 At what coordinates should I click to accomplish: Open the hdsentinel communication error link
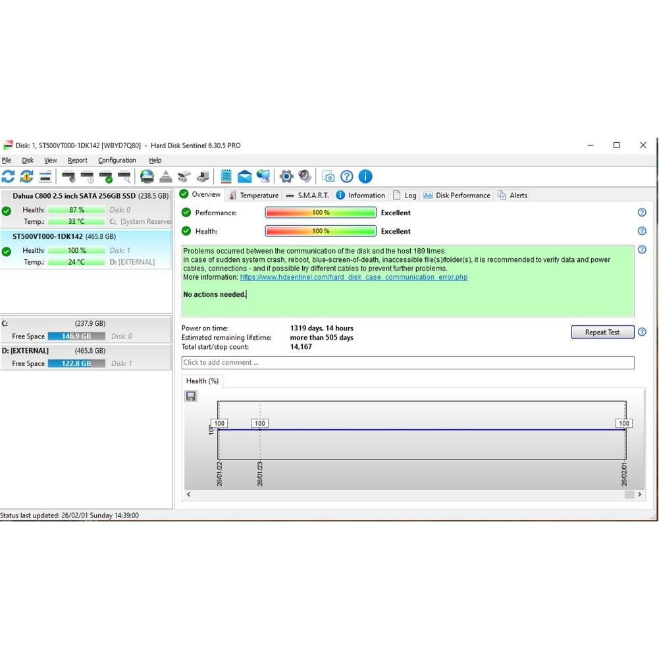(354, 277)
